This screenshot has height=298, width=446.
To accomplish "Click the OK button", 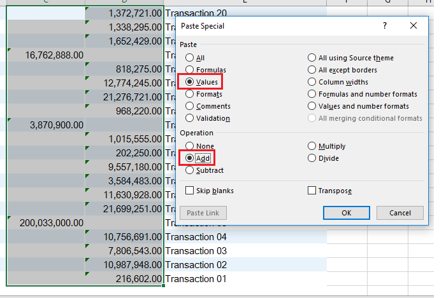I will (346, 213).
